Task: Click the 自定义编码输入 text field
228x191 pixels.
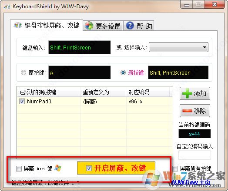Action: 194,155
